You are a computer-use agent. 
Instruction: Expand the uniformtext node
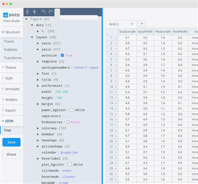tap(38, 86)
